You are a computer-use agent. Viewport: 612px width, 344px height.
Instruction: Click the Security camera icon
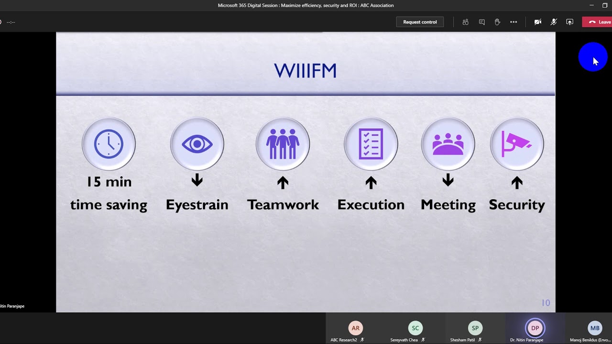[517, 144]
